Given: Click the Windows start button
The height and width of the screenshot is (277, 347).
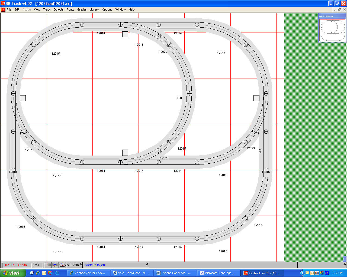Looking at the screenshot, I should [13, 273].
